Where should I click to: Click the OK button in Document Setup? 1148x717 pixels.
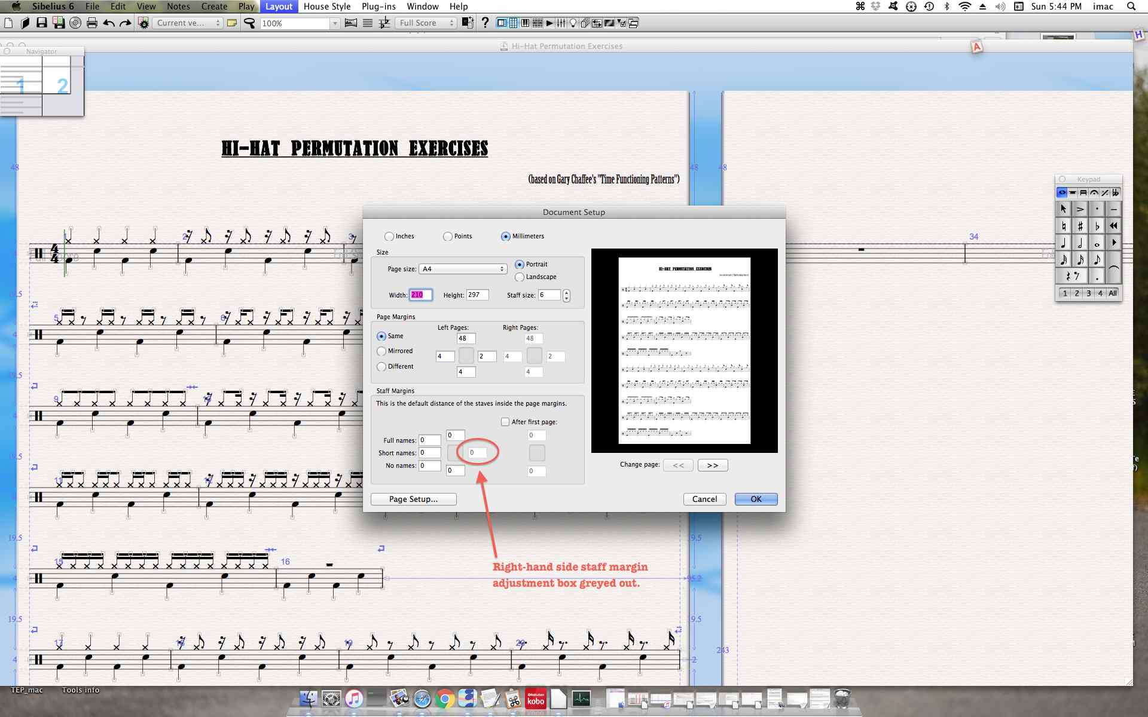pyautogui.click(x=756, y=499)
